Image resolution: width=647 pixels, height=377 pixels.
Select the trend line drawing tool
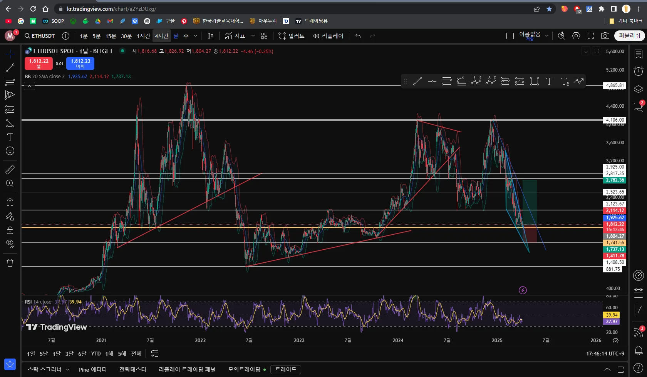(x=10, y=68)
